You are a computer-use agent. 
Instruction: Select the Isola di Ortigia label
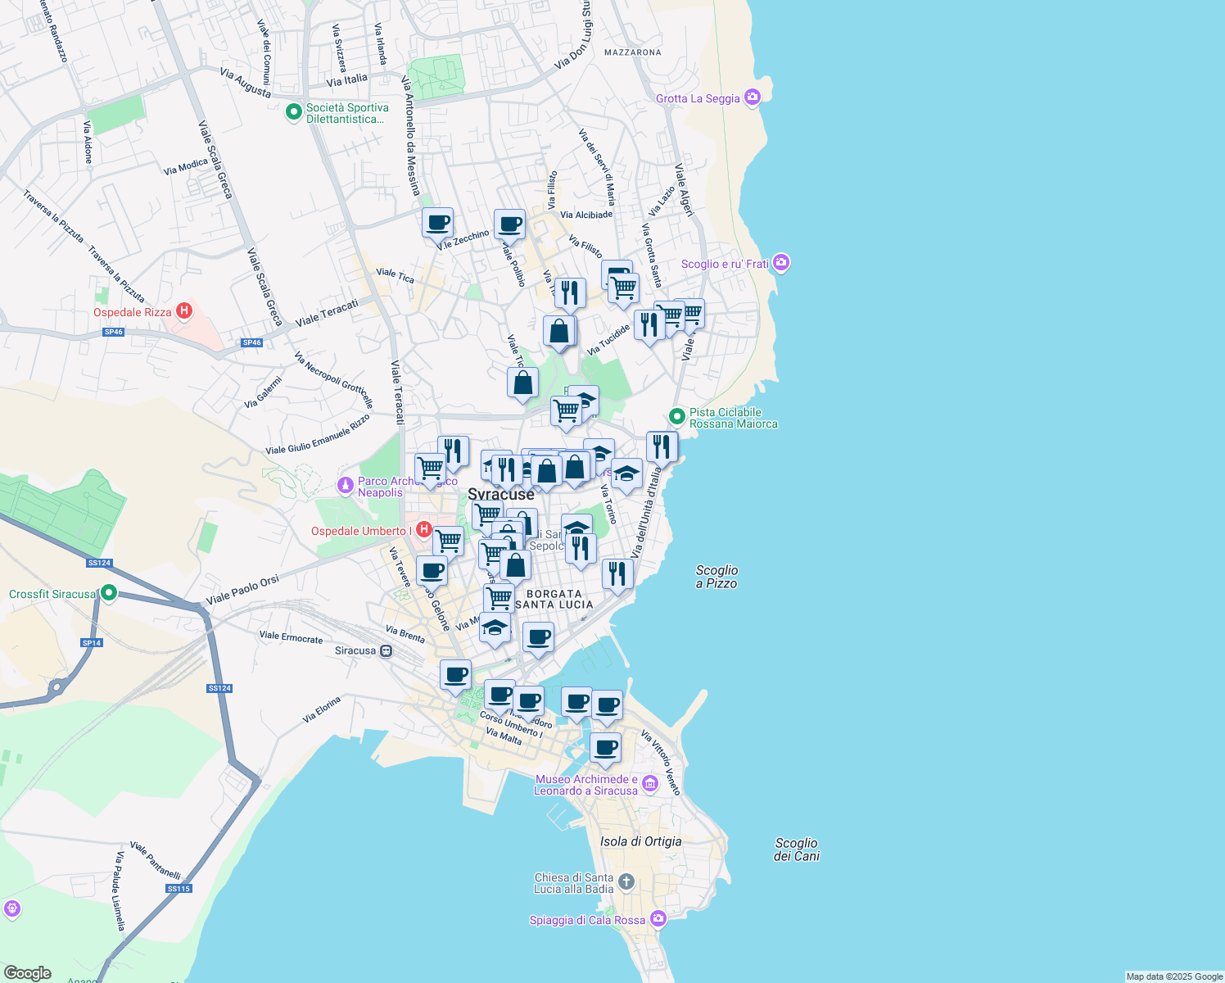[640, 841]
